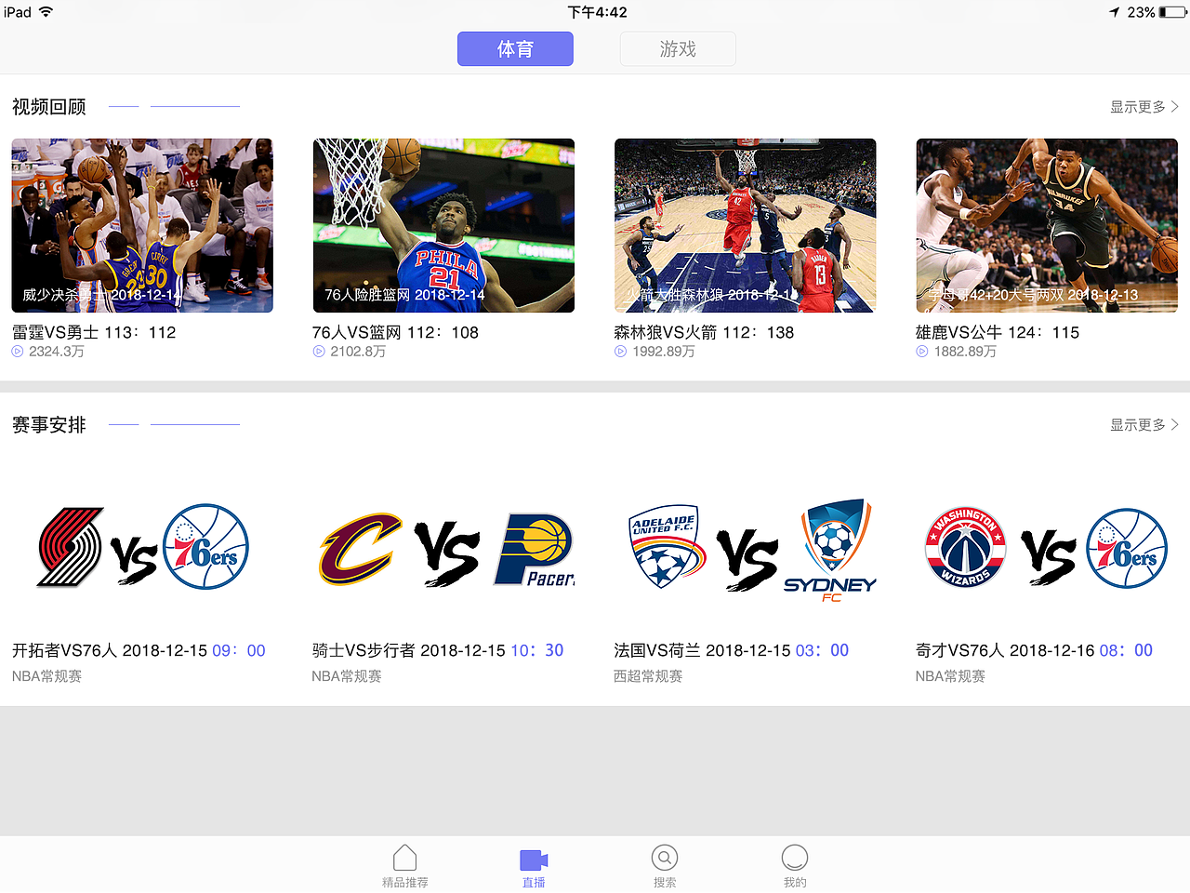
Task: Open the 雷霆VS勇士 video thumbnail
Action: tap(142, 225)
